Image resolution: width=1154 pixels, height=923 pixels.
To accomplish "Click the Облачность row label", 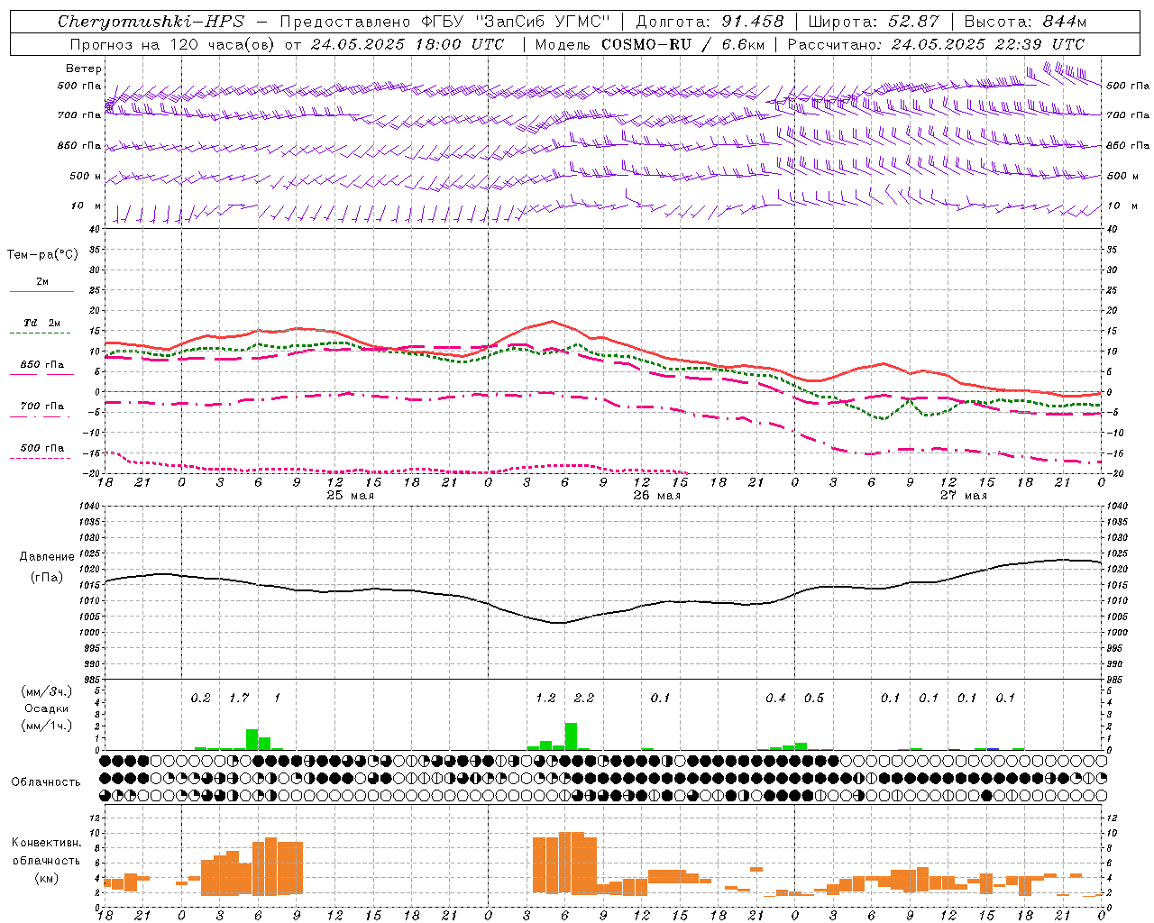I will (46, 781).
